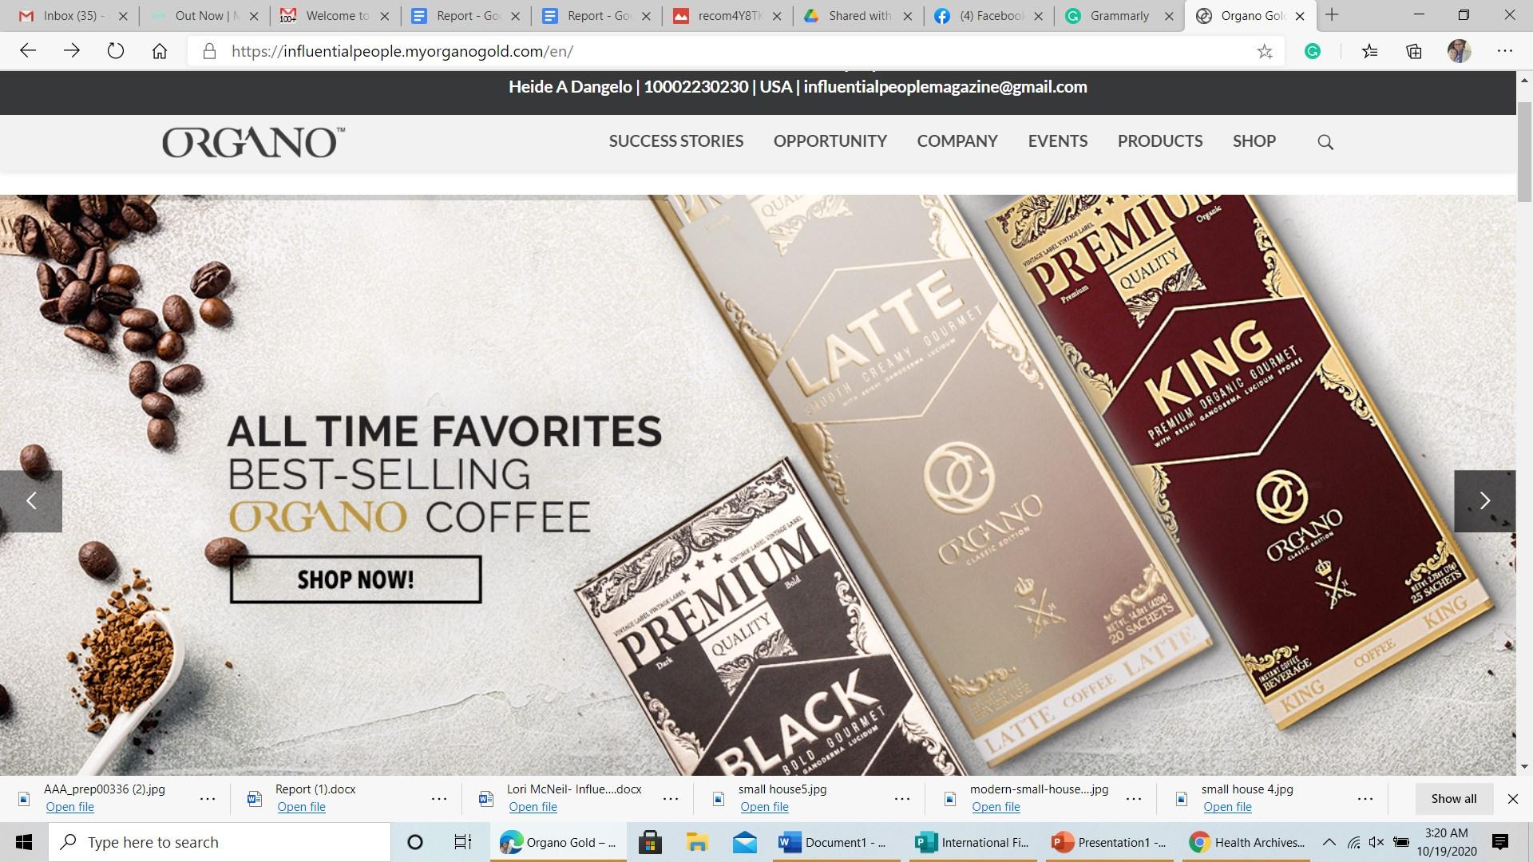
Task: Open the PRODUCTS menu item
Action: click(1159, 141)
